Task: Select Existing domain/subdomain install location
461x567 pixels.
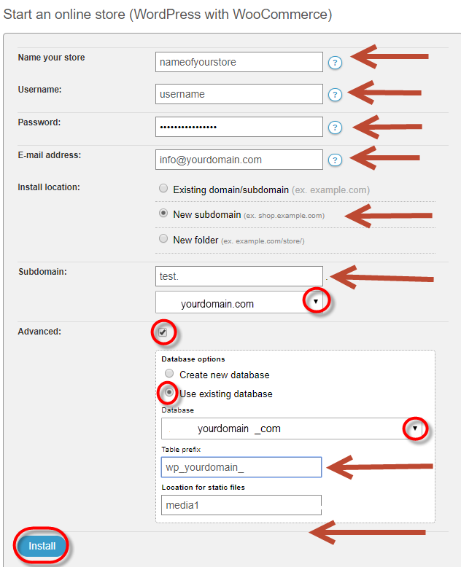Action: [x=163, y=188]
